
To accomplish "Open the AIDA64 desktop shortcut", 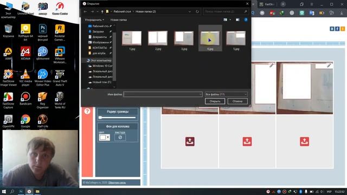I will click(x=25, y=53).
